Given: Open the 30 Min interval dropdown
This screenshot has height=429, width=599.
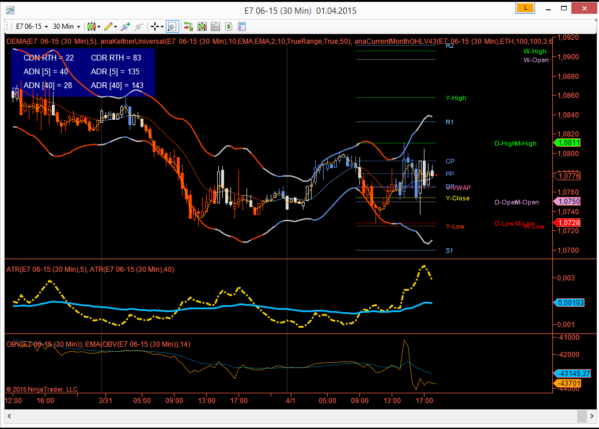Looking at the screenshot, I should point(66,26).
